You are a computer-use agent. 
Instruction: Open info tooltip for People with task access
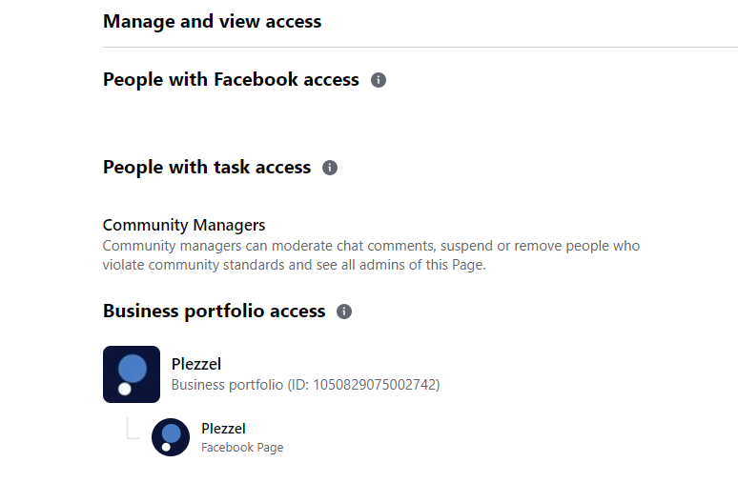[x=330, y=168]
